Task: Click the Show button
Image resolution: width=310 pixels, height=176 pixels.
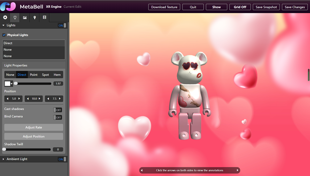Action: coord(217,7)
